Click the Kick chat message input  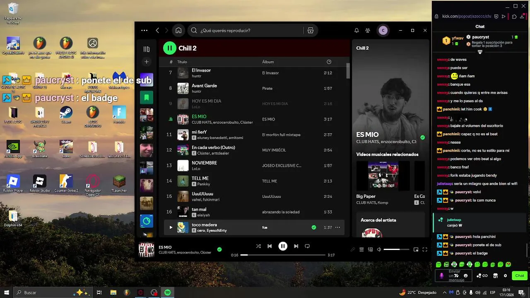tap(453, 276)
